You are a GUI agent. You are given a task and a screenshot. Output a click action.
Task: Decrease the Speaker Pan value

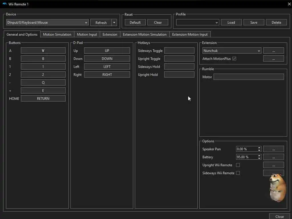point(259,150)
